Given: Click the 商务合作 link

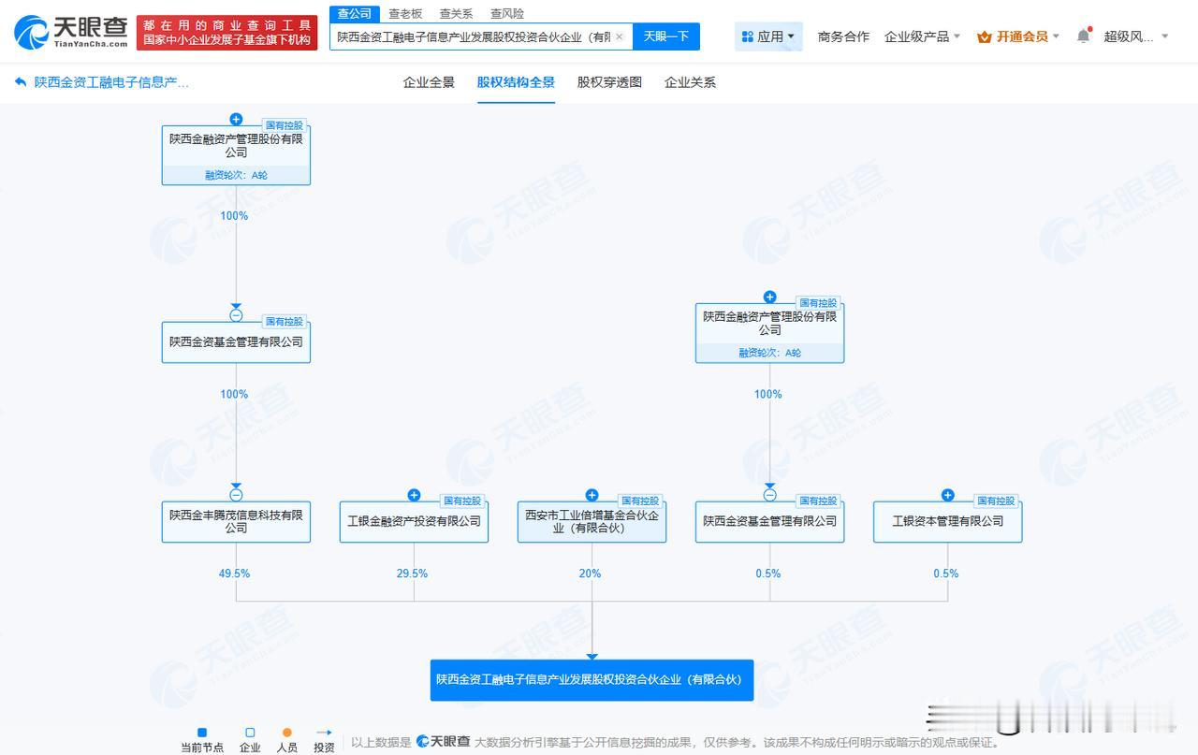Looking at the screenshot, I should click(x=843, y=36).
